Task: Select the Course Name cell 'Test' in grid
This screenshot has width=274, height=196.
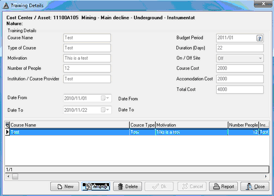Action: click(x=70, y=132)
